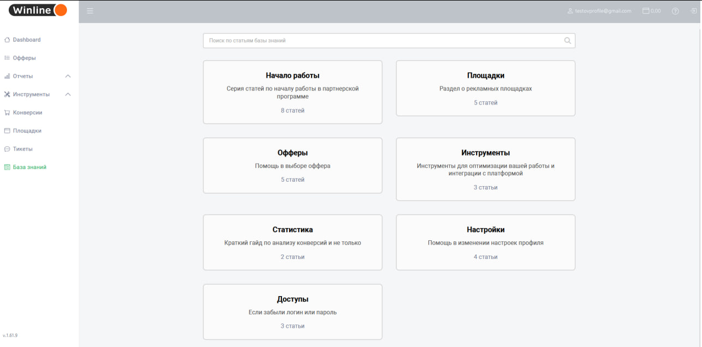This screenshot has width=702, height=347.
Task: Click the hamburger menu icon in header
Action: coord(90,11)
